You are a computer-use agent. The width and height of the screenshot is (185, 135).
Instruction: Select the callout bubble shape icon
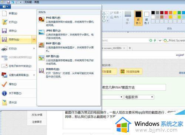tap(104, 21)
